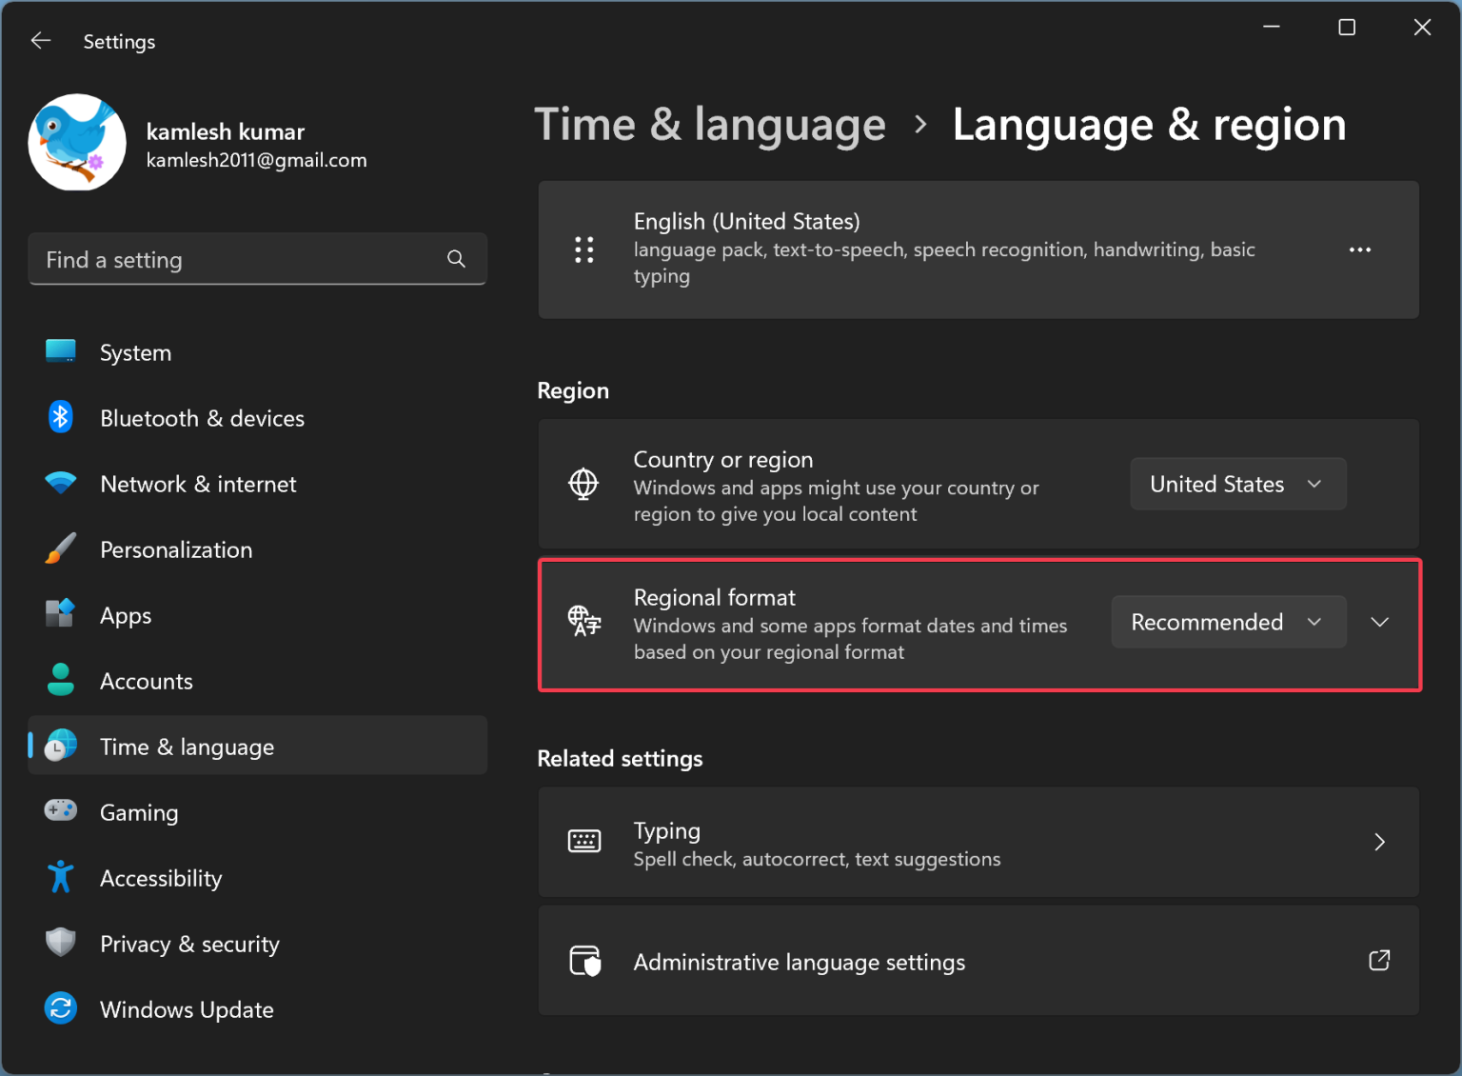The width and height of the screenshot is (1462, 1076).
Task: Go to Privacy & security label
Action: pyautogui.click(x=190, y=945)
